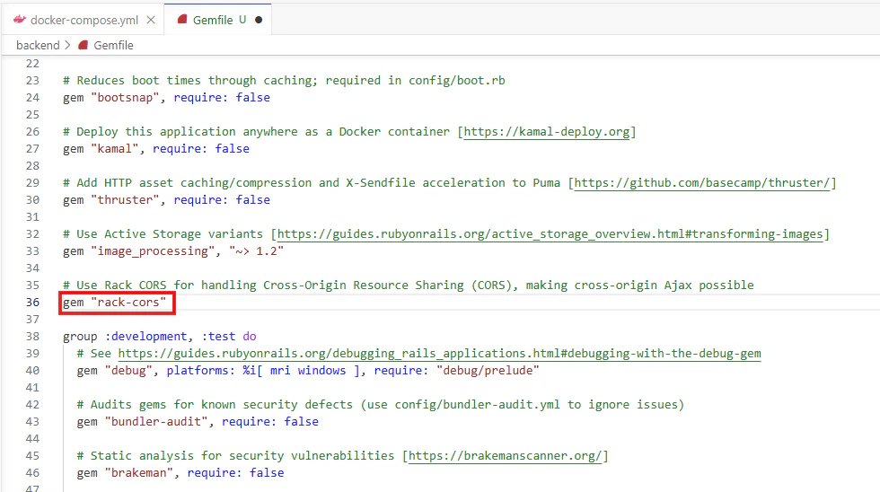Click the gem "thruster" text
This screenshot has width=880, height=492.
[111, 199]
